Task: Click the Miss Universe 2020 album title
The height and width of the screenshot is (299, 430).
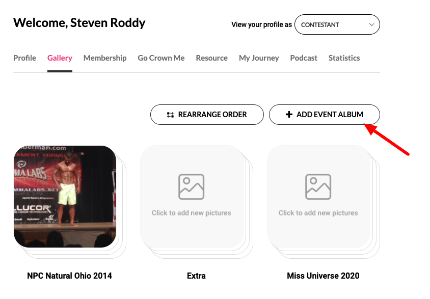Action: pyautogui.click(x=323, y=276)
